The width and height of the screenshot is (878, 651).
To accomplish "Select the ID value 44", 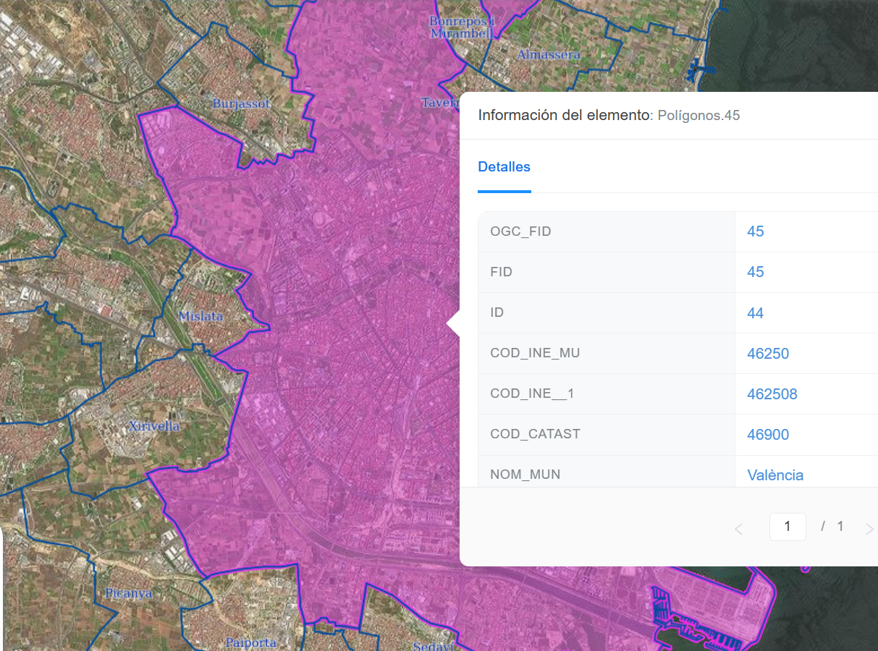I will (755, 313).
